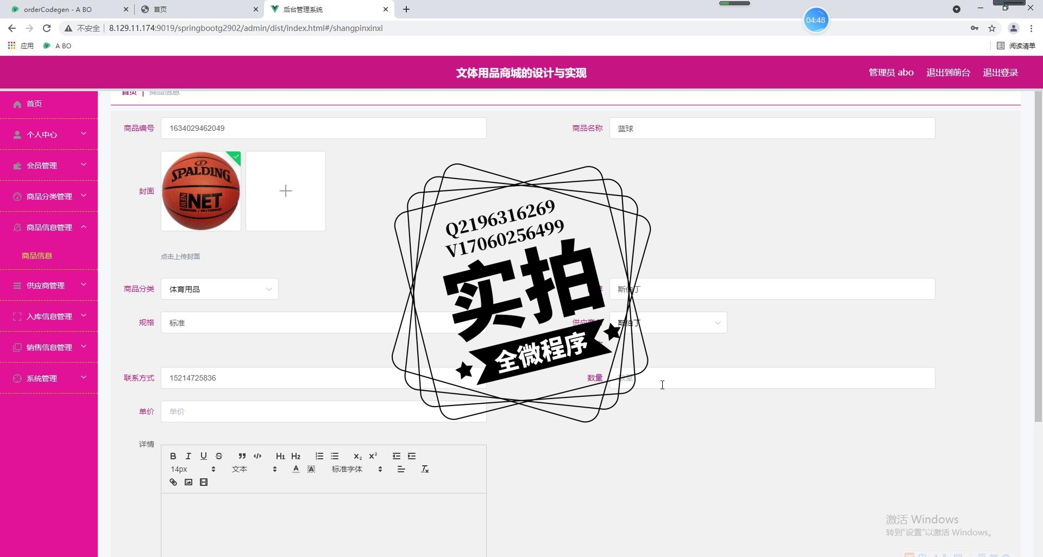Toggle bold formatting in detail editor

(x=173, y=456)
